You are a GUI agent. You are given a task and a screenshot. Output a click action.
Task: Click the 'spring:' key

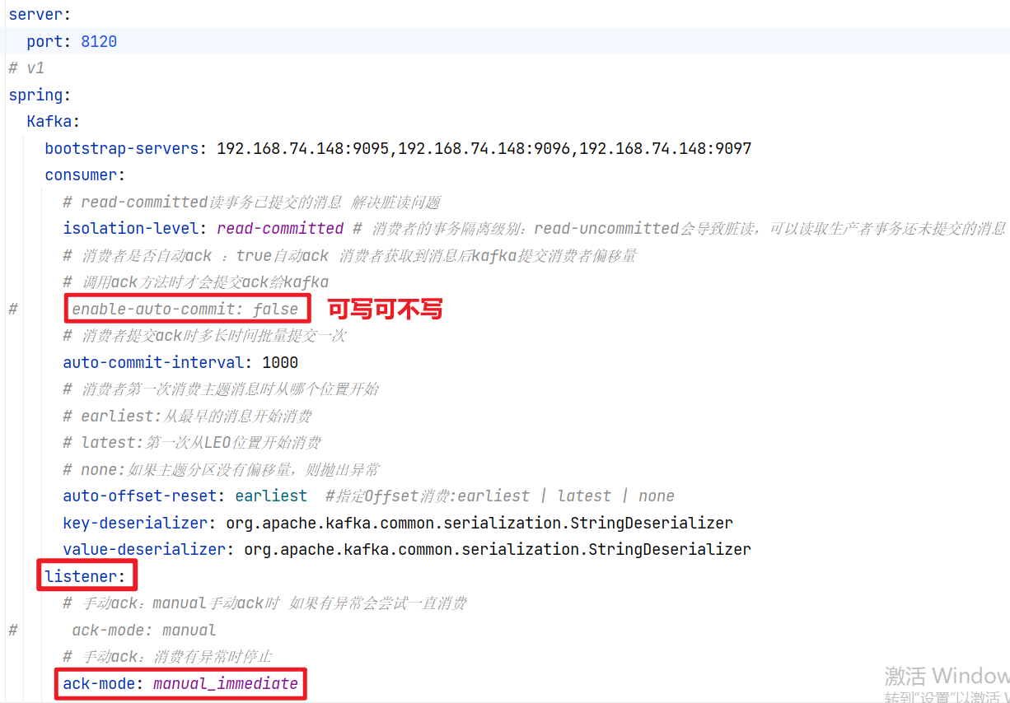pyautogui.click(x=40, y=95)
